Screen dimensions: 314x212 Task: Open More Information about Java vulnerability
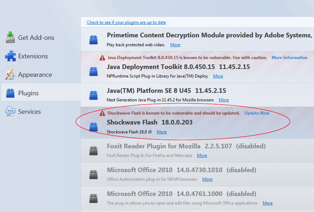click(x=289, y=58)
